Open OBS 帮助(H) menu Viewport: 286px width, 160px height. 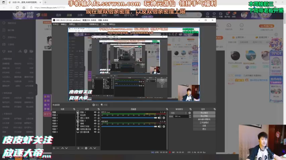112,24
